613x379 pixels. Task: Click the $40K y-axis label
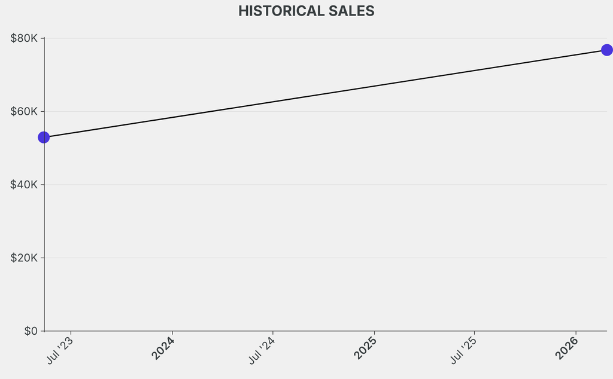tap(24, 185)
